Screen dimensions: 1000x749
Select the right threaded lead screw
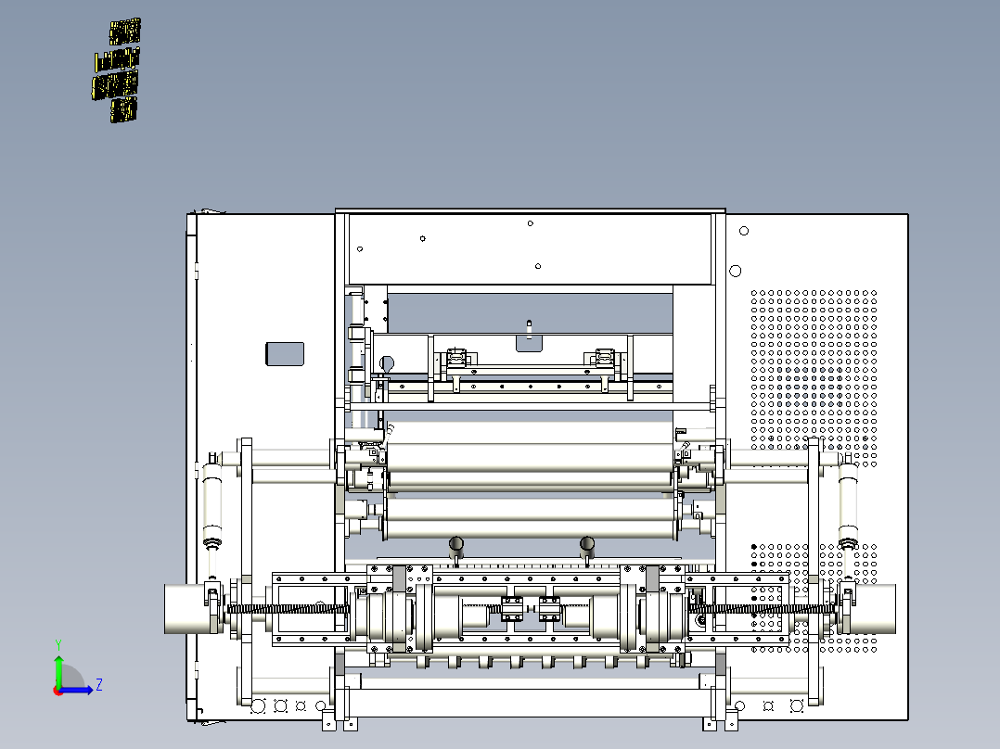(762, 609)
